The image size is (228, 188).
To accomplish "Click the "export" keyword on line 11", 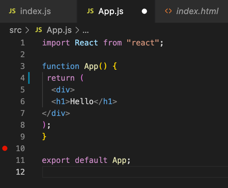I will [56, 161].
